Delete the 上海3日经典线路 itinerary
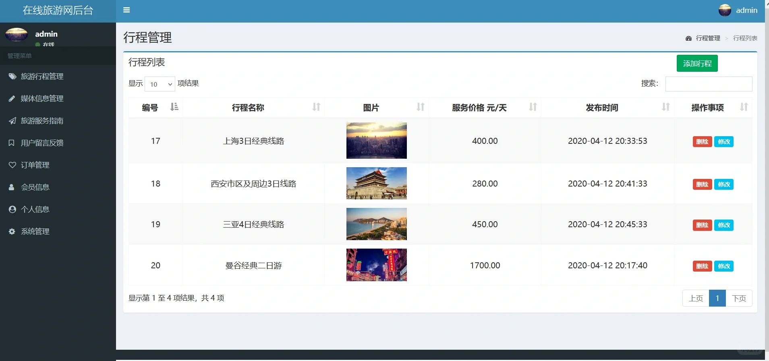 coord(702,141)
